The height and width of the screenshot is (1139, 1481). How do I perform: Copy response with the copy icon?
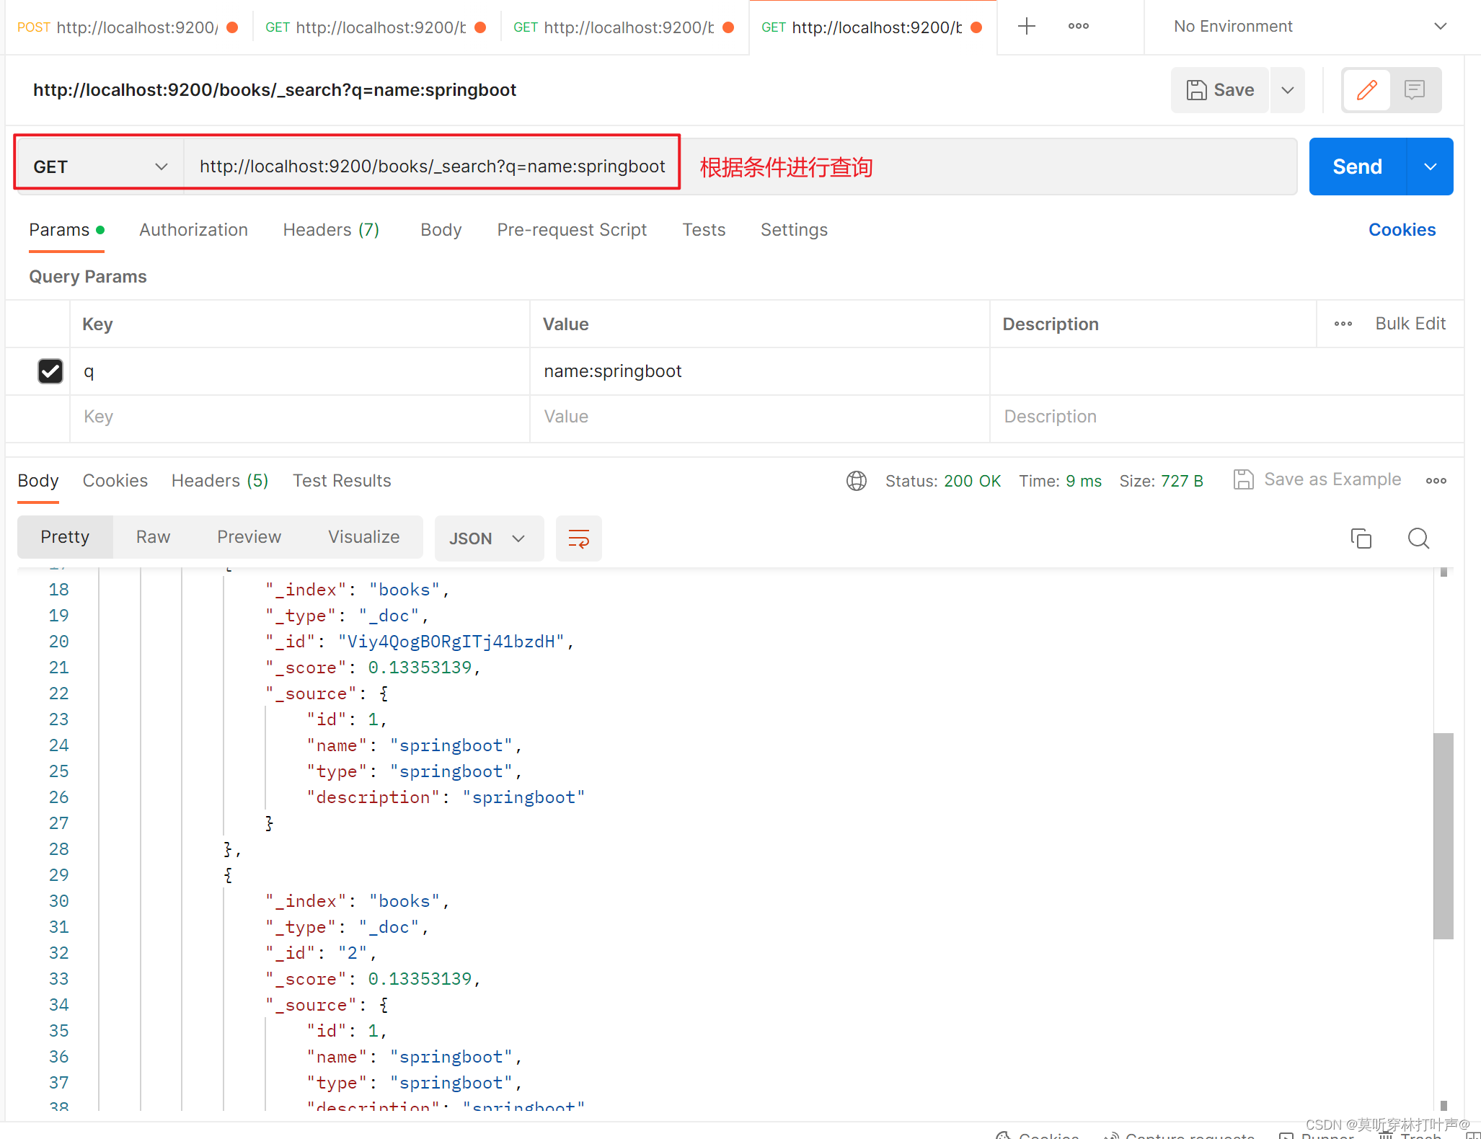click(x=1361, y=539)
